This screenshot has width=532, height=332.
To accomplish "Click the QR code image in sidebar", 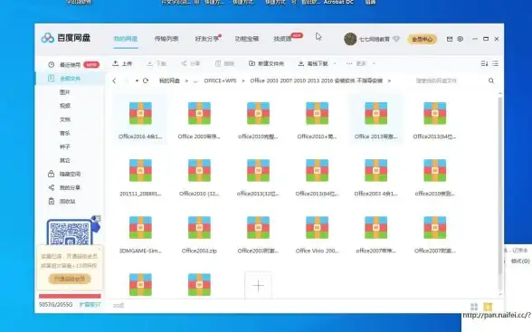I will pyautogui.click(x=70, y=232).
